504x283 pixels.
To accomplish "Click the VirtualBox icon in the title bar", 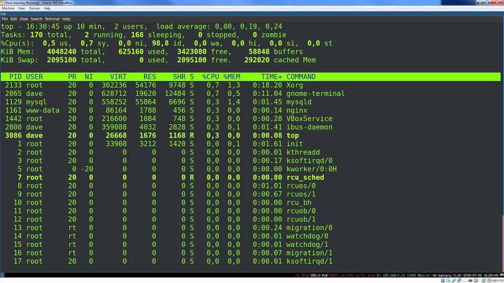I will point(3,3).
